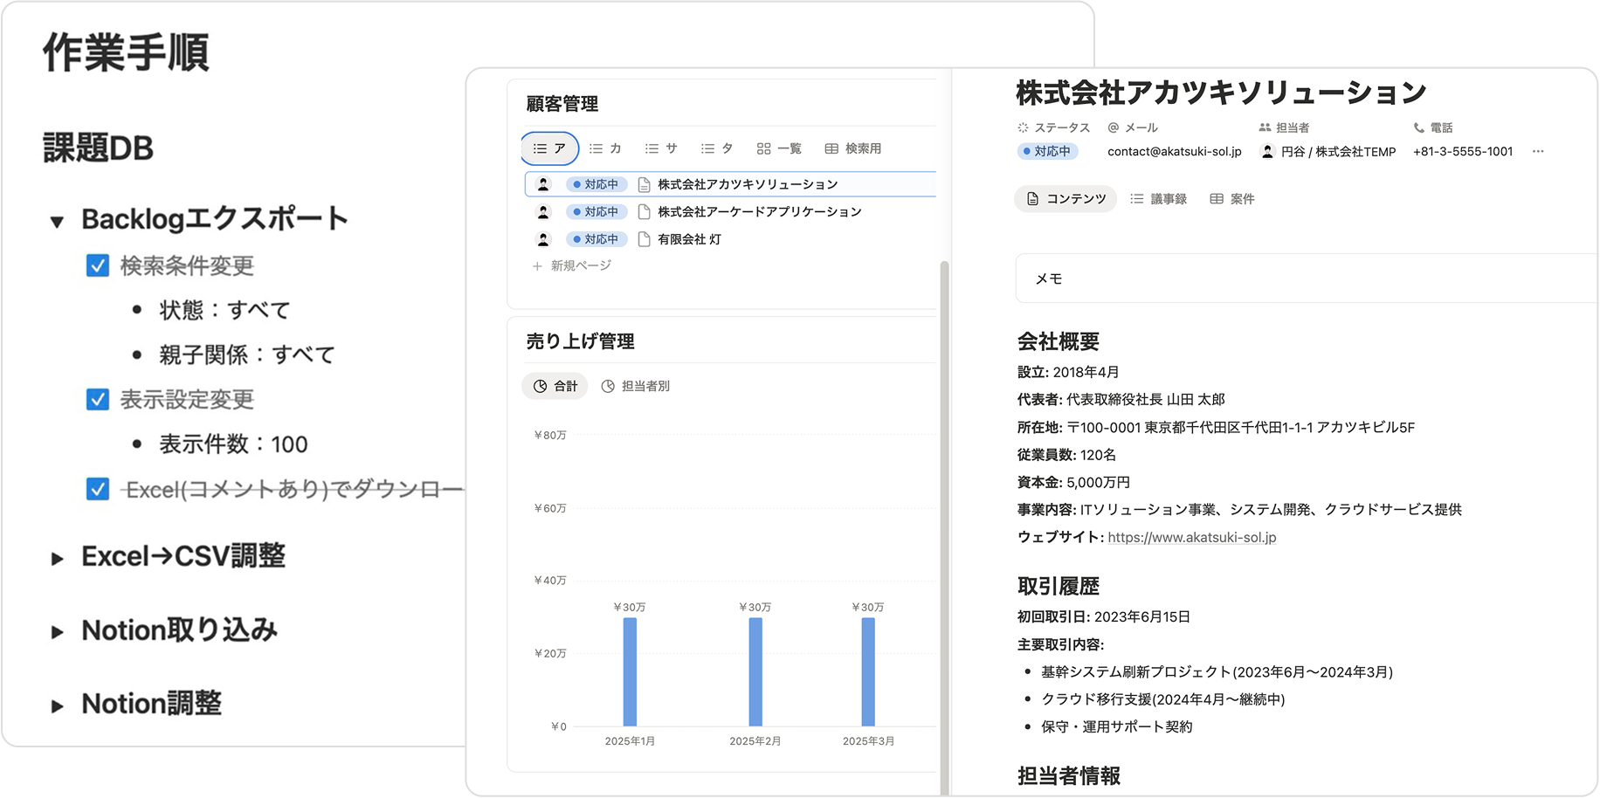The image size is (1600, 798).
Task: Uncheck the 表示設定変更 checkbox
Action: click(x=98, y=400)
